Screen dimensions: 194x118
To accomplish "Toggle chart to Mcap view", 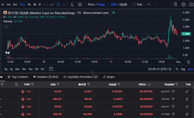I will 101,5.
